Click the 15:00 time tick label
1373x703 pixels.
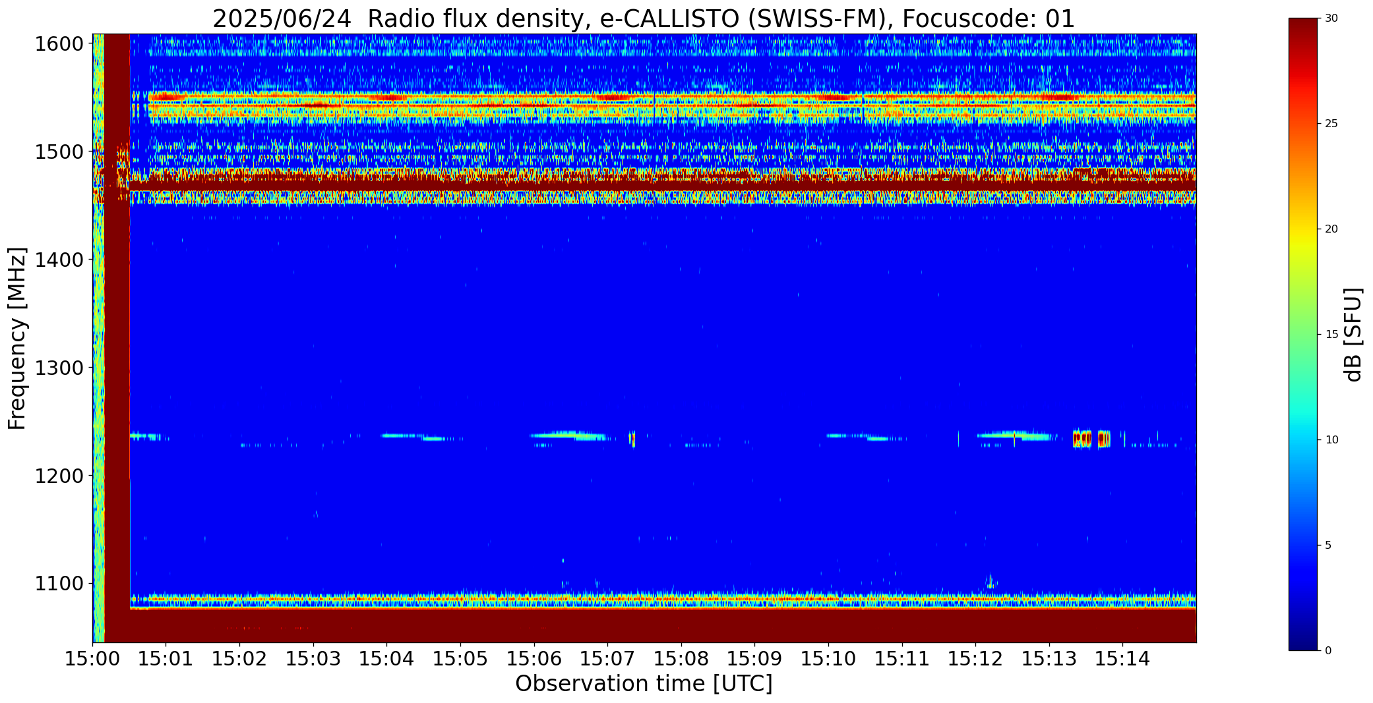click(x=92, y=658)
